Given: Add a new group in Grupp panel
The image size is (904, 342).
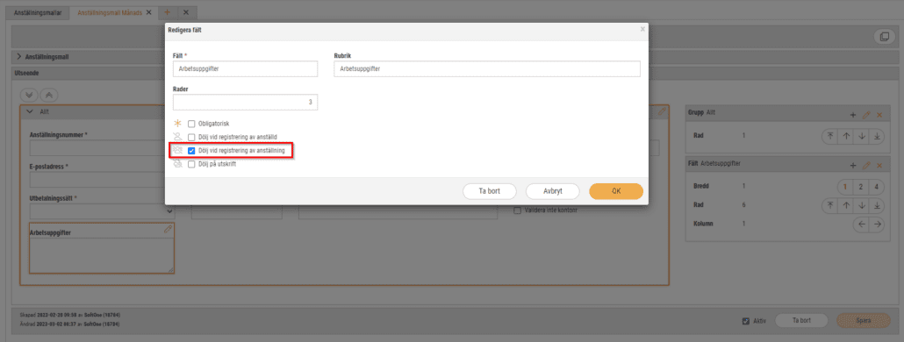Looking at the screenshot, I should click(x=853, y=115).
